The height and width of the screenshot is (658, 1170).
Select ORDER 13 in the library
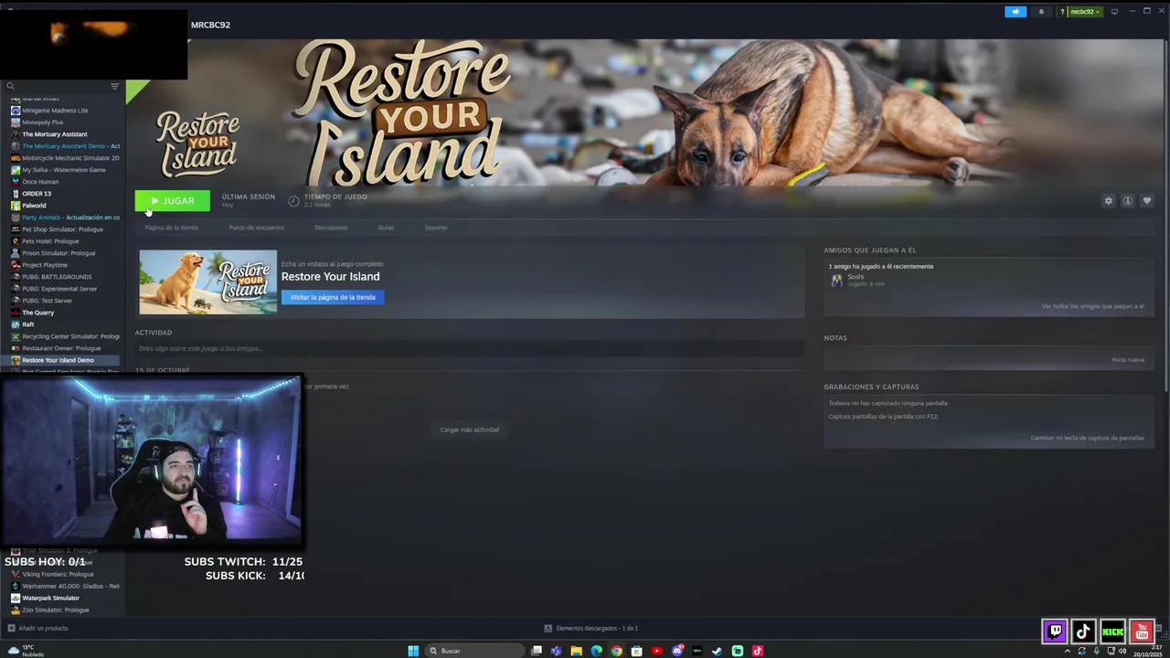click(37, 194)
